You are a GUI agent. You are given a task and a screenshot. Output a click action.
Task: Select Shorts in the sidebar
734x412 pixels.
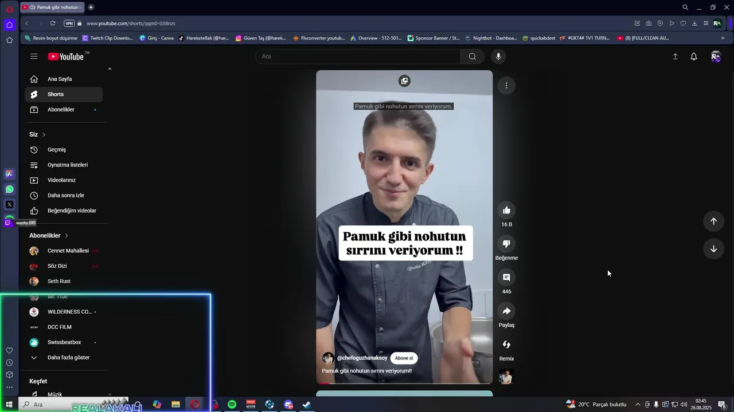coord(64,94)
